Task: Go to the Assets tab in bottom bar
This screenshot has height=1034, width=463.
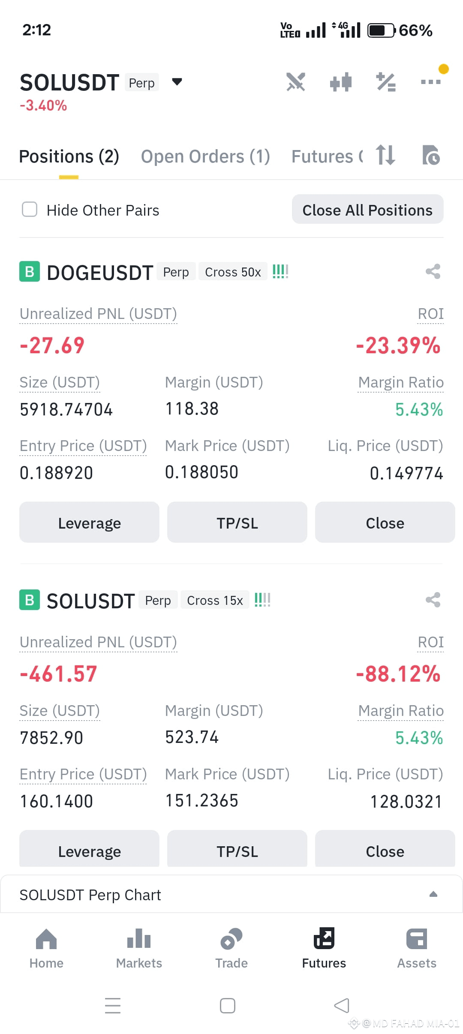Action: pyautogui.click(x=417, y=948)
